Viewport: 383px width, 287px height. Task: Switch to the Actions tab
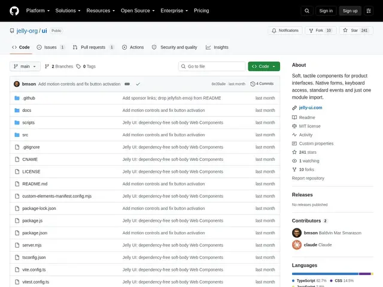(133, 47)
